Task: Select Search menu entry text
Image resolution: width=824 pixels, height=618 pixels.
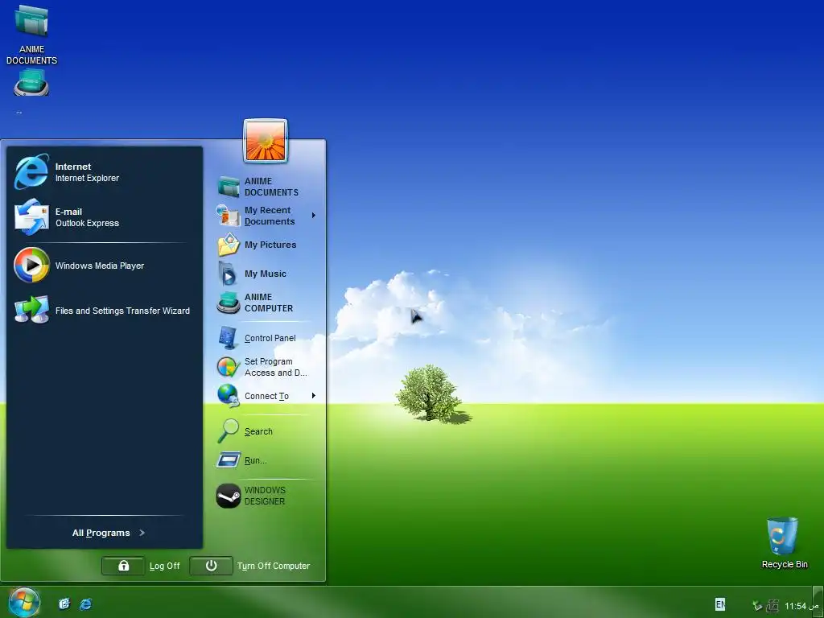Action: point(258,431)
